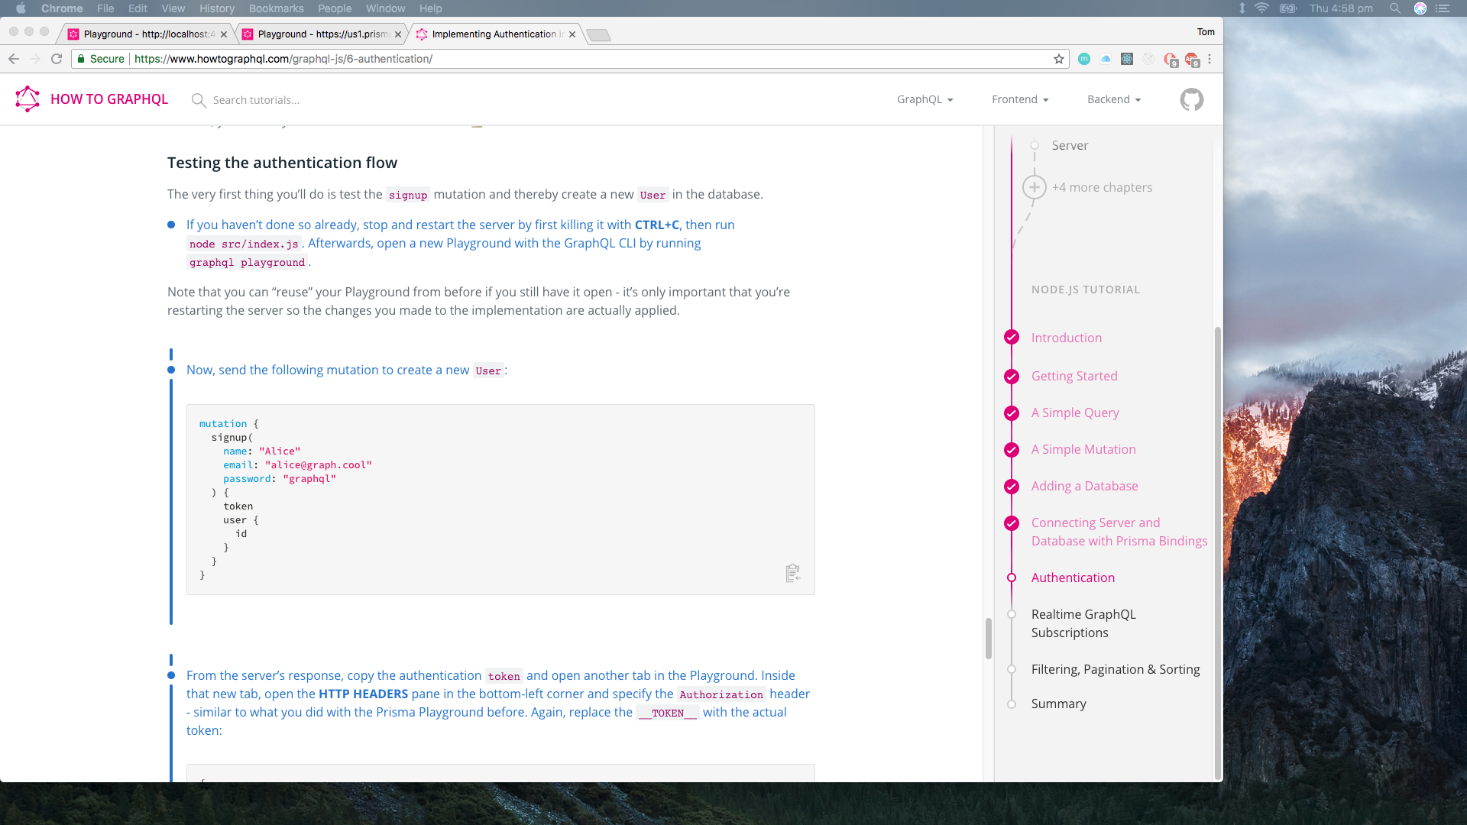Click the AdBlock extension icon
This screenshot has height=825, width=1467.
tap(1191, 59)
